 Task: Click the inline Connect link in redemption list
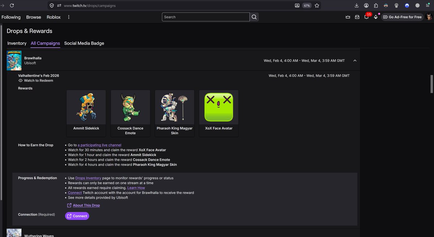75,192
